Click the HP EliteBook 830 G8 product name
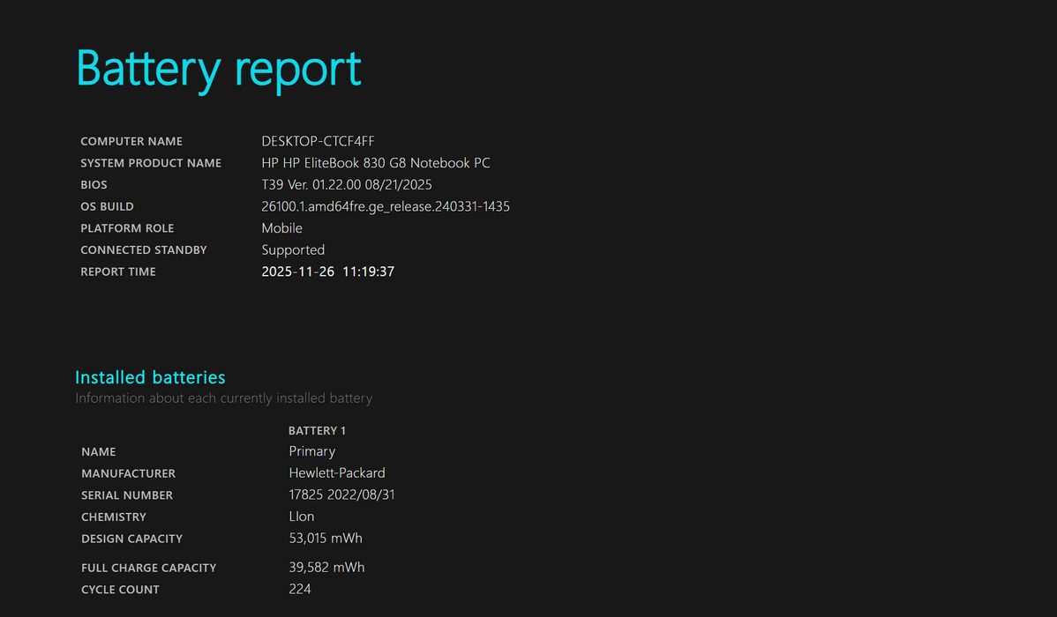The height and width of the screenshot is (617, 1057). [x=375, y=163]
